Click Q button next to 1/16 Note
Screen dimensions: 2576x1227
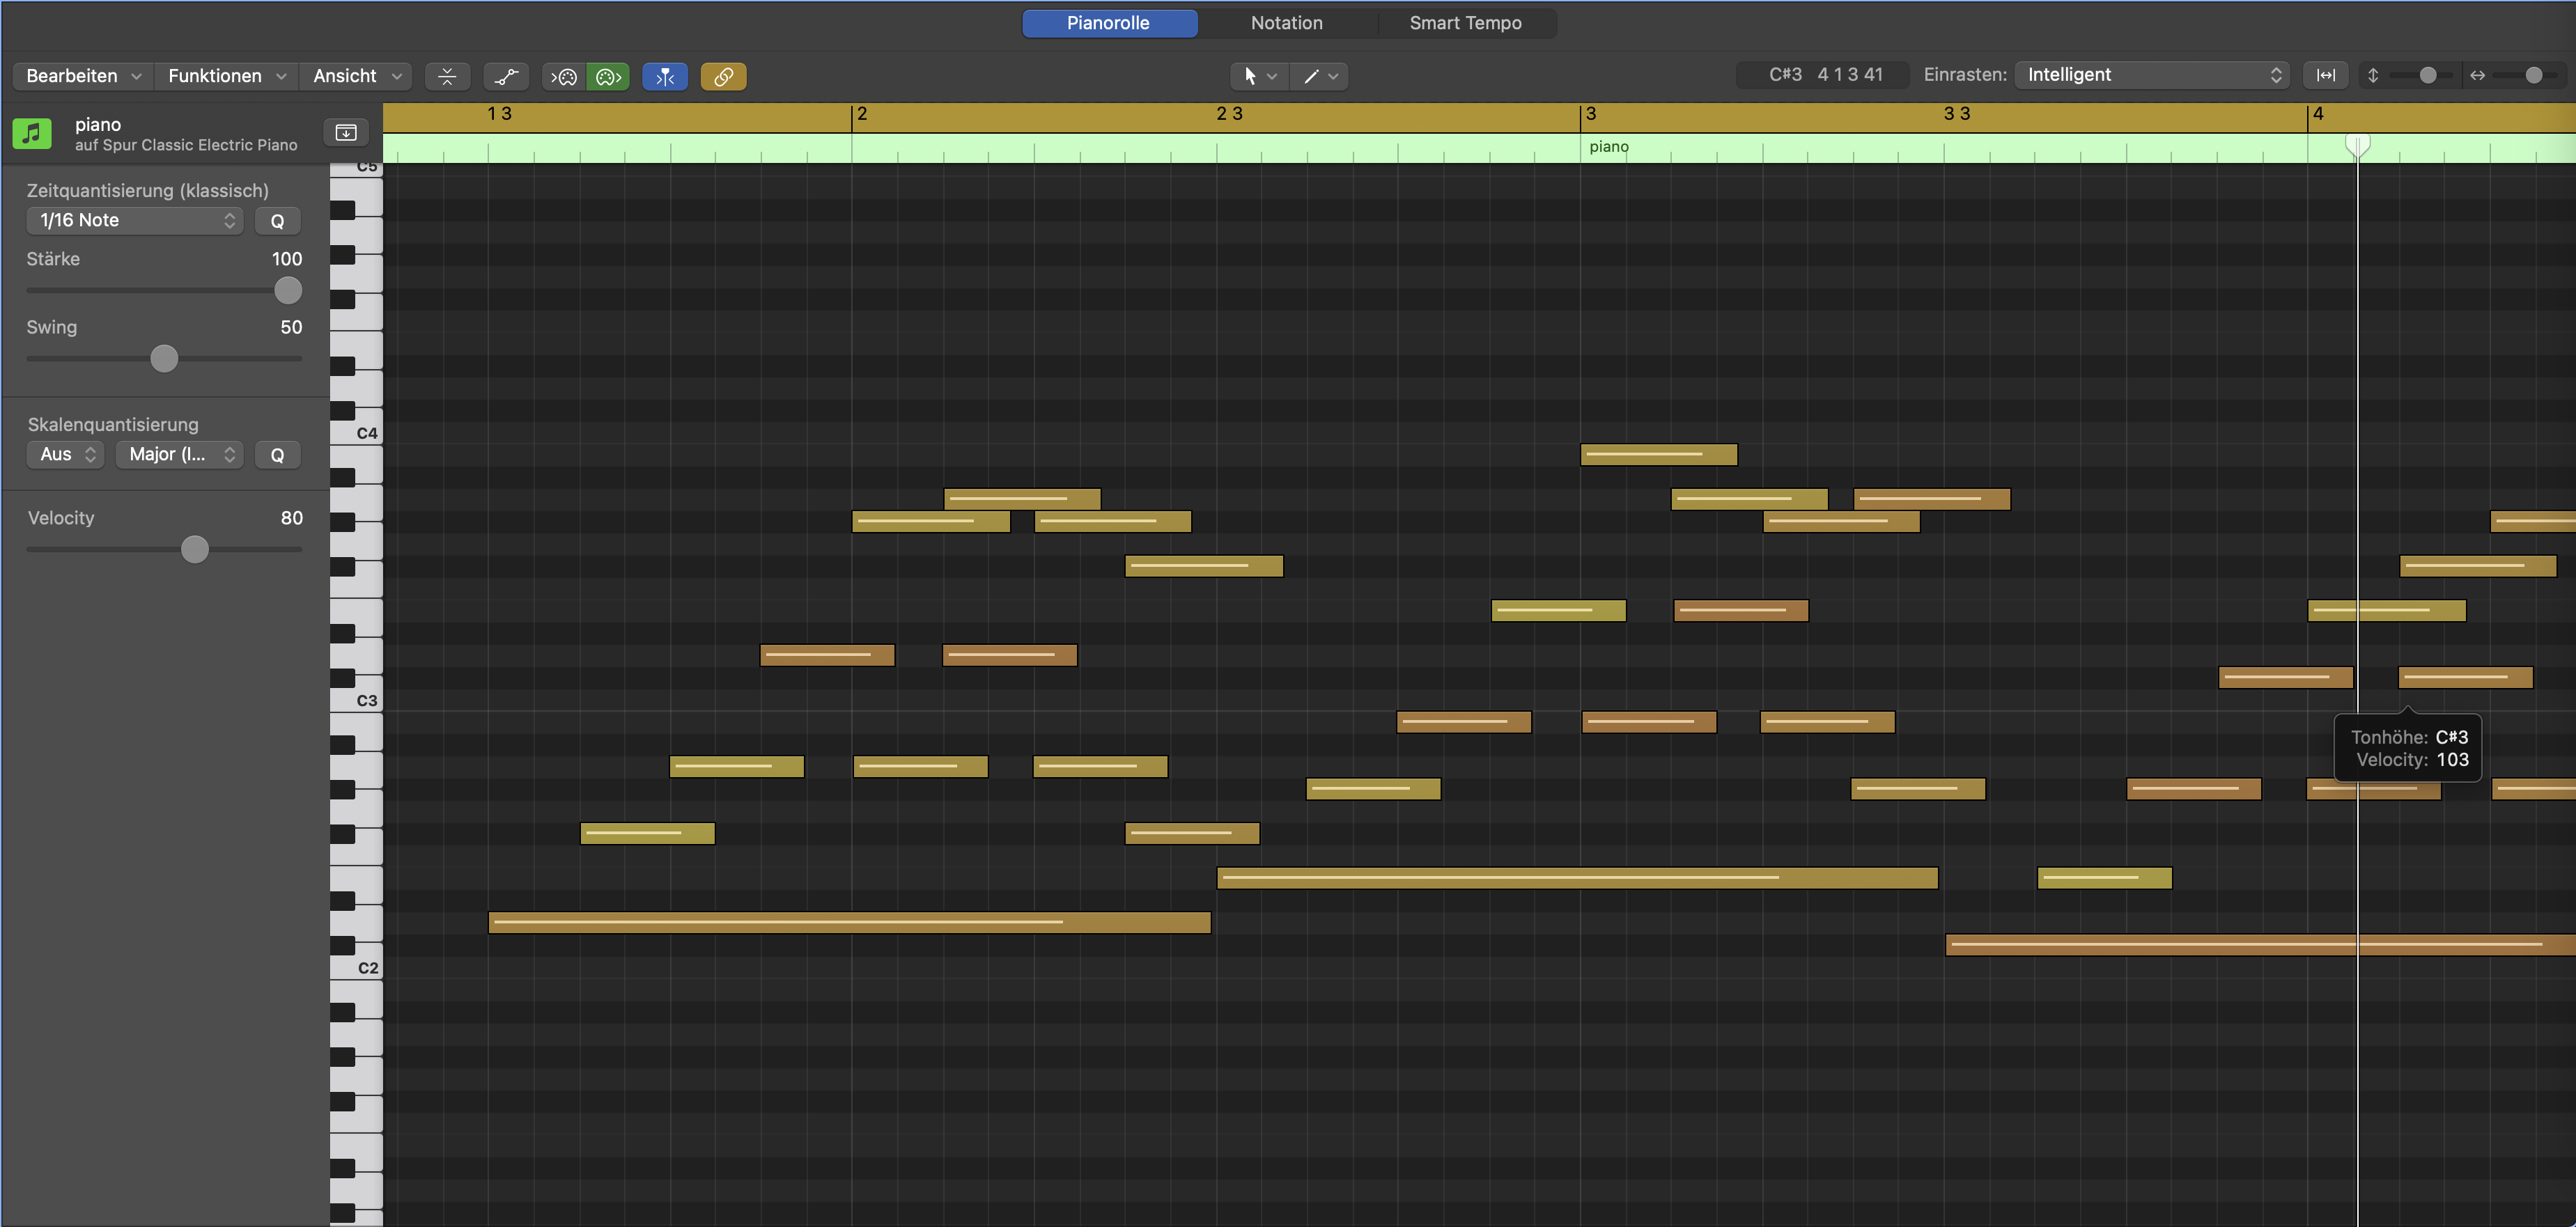277,221
